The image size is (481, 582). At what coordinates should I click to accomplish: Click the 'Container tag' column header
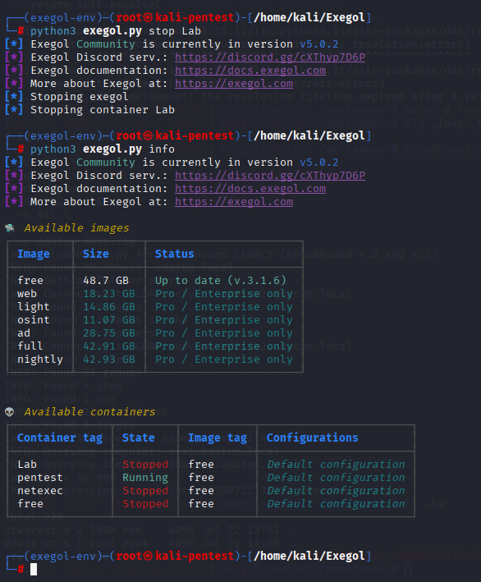click(60, 438)
